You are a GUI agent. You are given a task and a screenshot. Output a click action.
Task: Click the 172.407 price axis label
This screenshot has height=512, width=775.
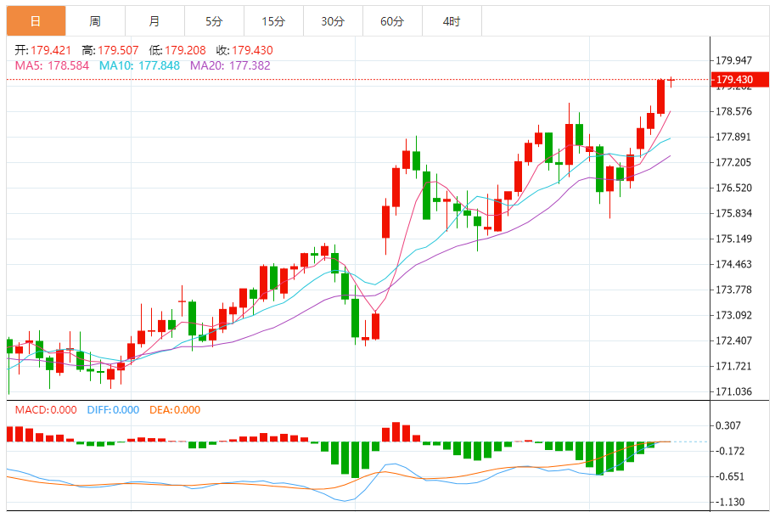click(734, 341)
